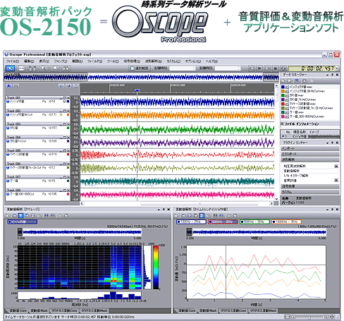Tick the 選択範囲 checkbox in the toolbar

pyautogui.click(x=133, y=68)
